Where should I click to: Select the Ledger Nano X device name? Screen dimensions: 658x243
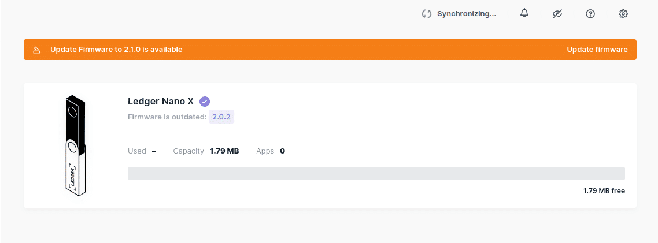pos(161,101)
